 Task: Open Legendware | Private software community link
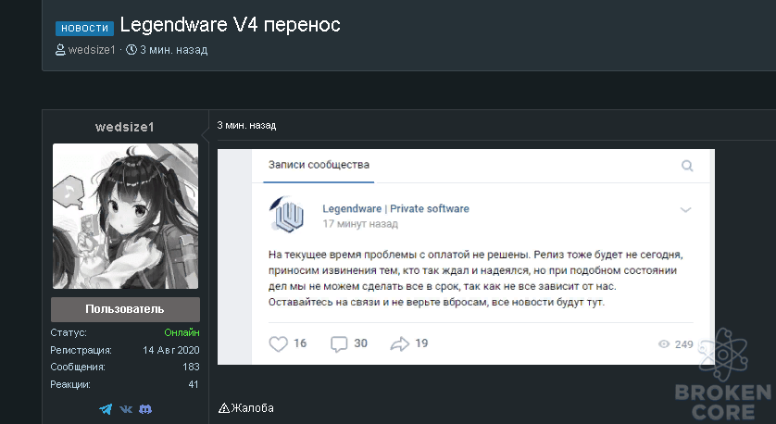396,209
